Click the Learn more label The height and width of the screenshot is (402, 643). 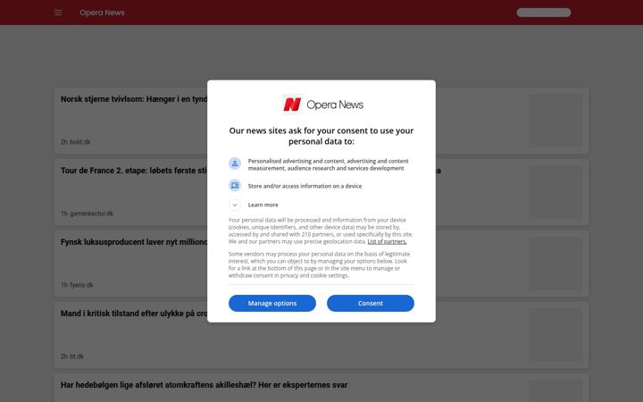(263, 205)
